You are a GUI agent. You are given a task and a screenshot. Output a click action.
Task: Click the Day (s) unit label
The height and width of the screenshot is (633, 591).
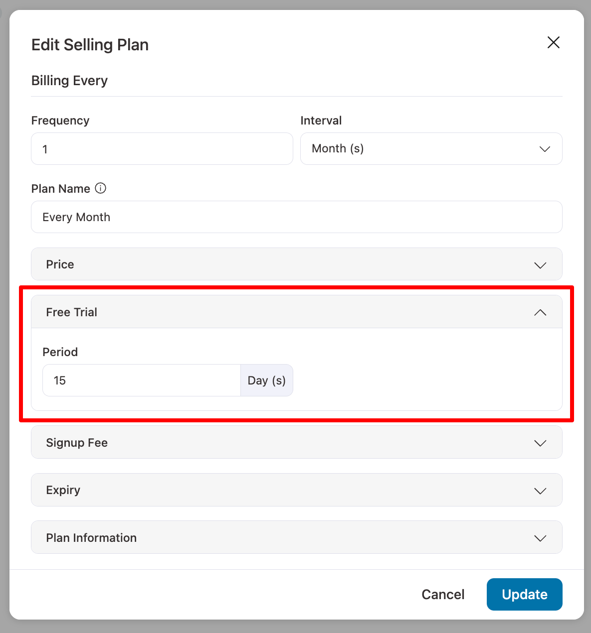[267, 380]
